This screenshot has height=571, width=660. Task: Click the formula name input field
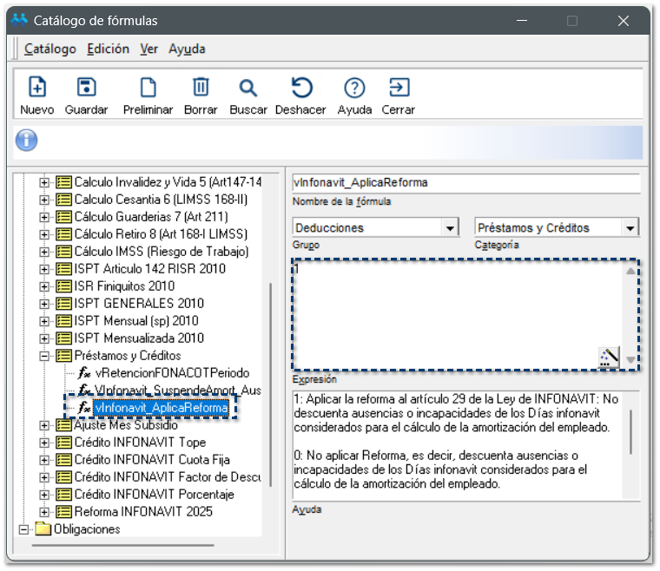[466, 183]
